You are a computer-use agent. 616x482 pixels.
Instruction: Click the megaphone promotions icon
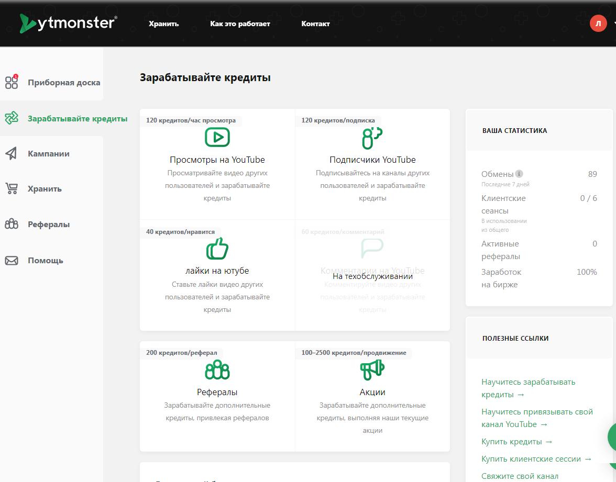pyautogui.click(x=372, y=369)
